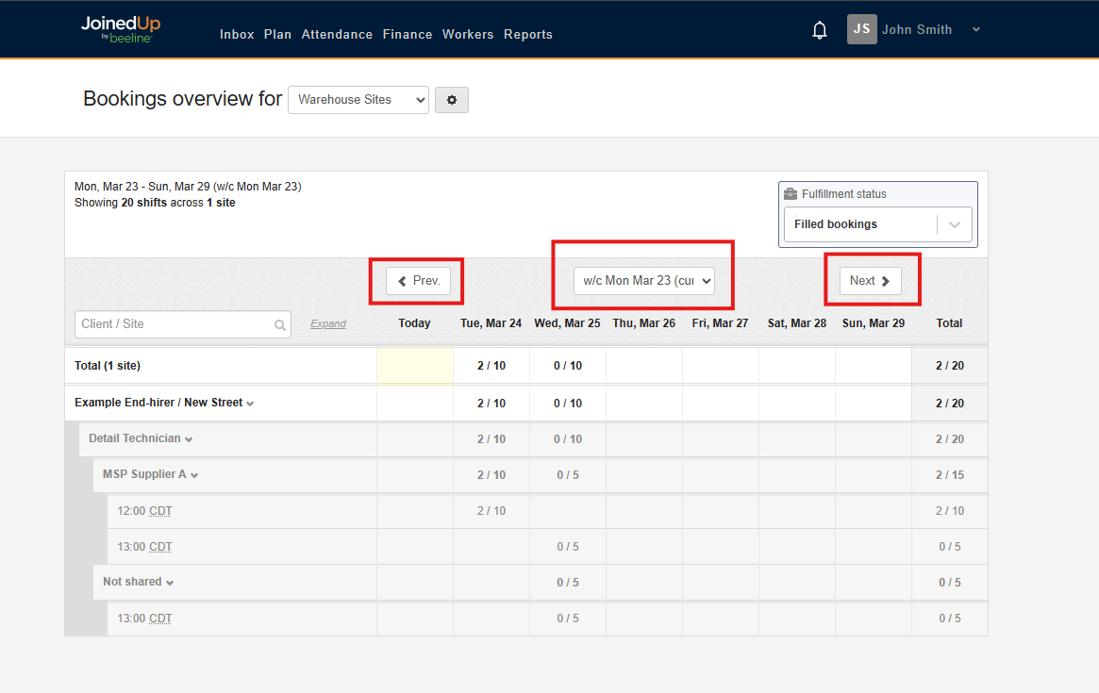Go to previous week with Prev. button
Screen dimensions: 1099x693
[418, 281]
